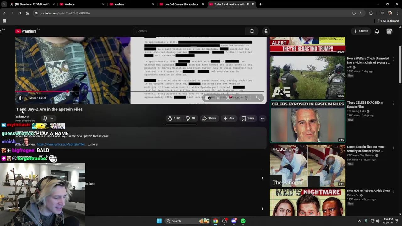Show hidden system tray icons
The width and height of the screenshot is (402, 226).
[x=359, y=221]
